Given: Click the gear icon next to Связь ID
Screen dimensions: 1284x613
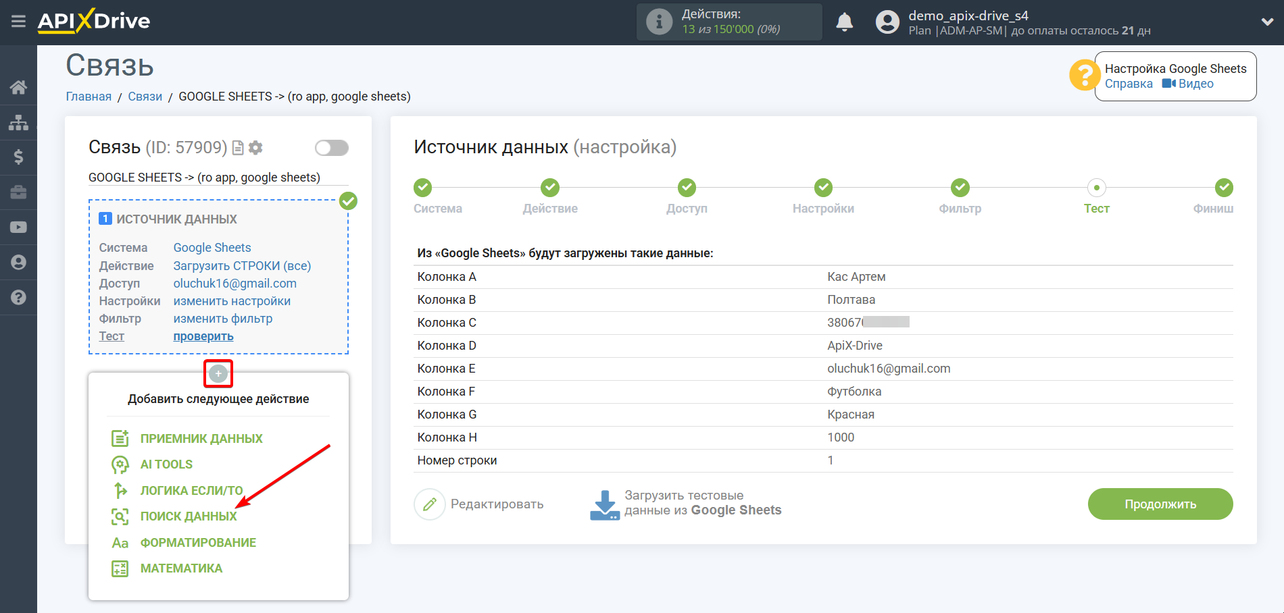Looking at the screenshot, I should point(255,147).
